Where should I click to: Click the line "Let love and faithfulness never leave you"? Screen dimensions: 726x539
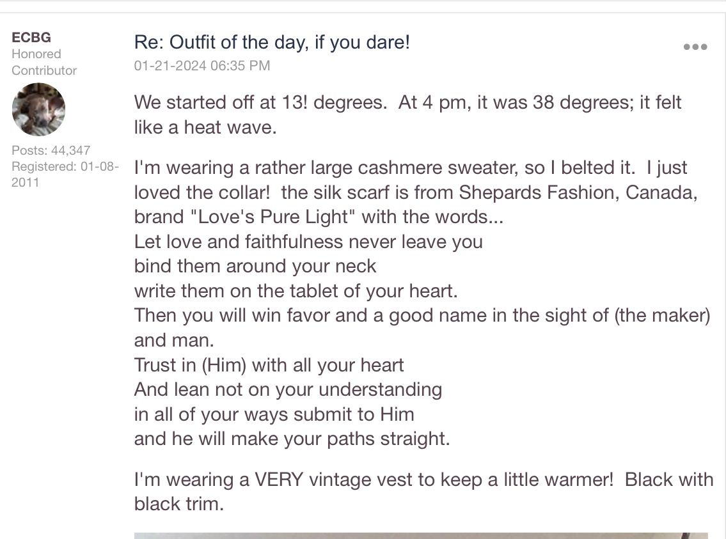(308, 242)
